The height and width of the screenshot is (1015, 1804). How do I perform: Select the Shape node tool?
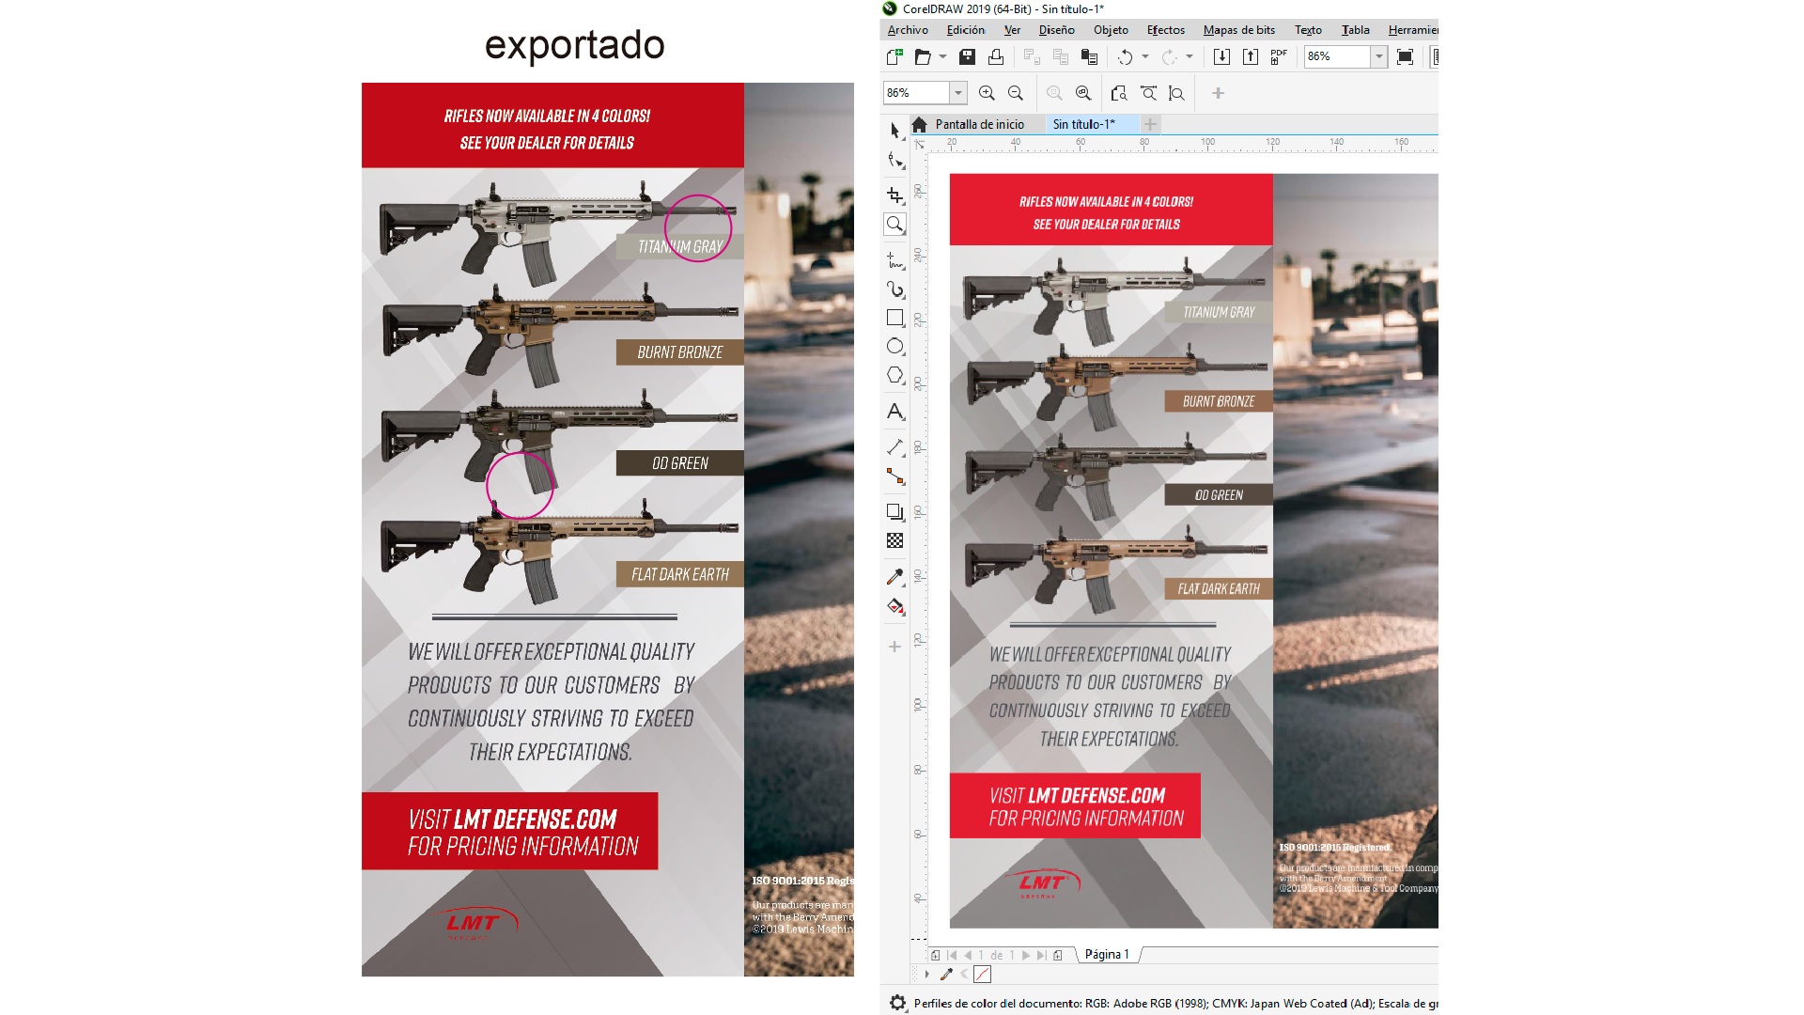[x=895, y=161]
